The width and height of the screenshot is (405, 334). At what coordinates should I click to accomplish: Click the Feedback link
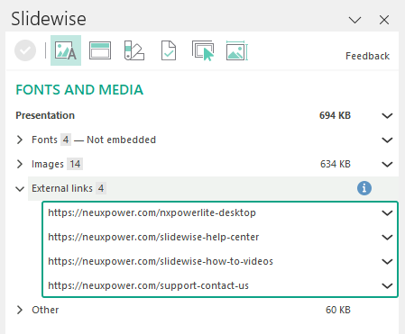[x=367, y=56]
